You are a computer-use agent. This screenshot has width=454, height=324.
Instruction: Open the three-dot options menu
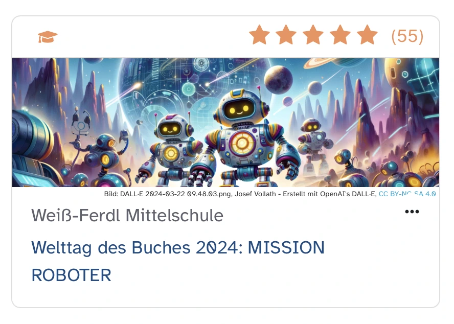tap(412, 212)
